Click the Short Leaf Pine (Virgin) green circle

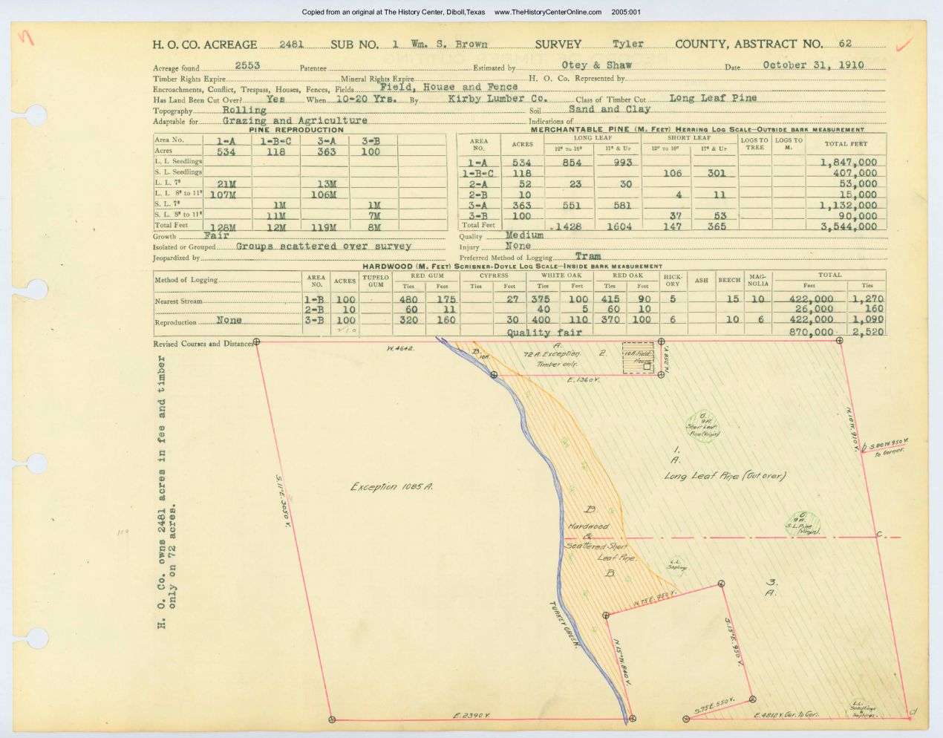702,426
